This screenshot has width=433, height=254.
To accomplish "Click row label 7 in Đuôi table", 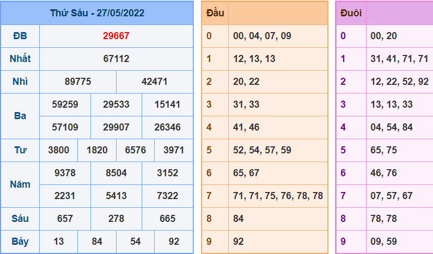I will coord(343,196).
